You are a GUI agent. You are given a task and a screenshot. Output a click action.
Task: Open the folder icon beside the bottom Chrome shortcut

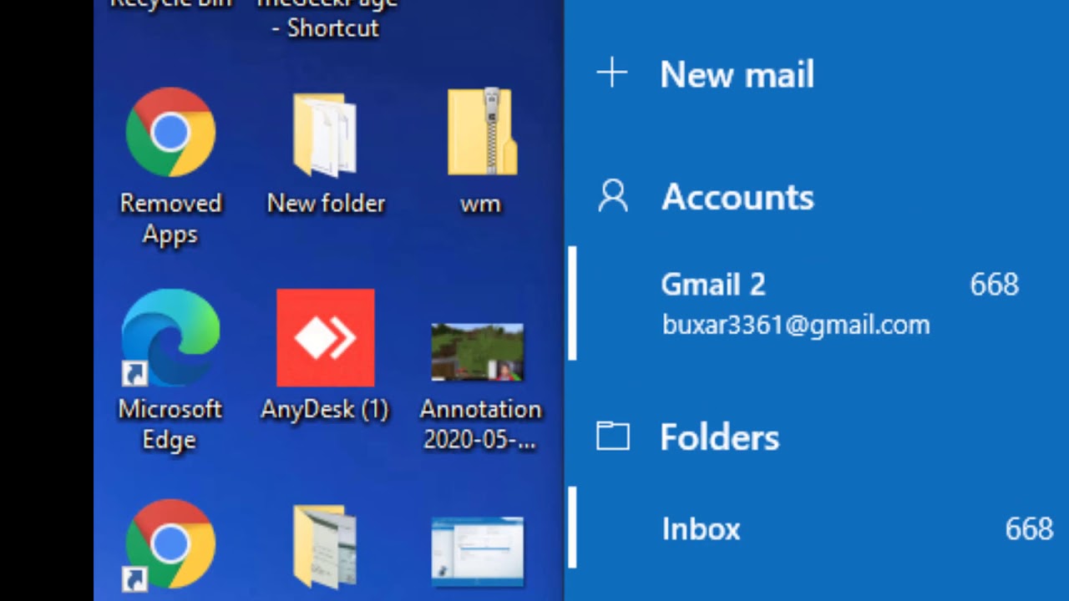tap(325, 546)
